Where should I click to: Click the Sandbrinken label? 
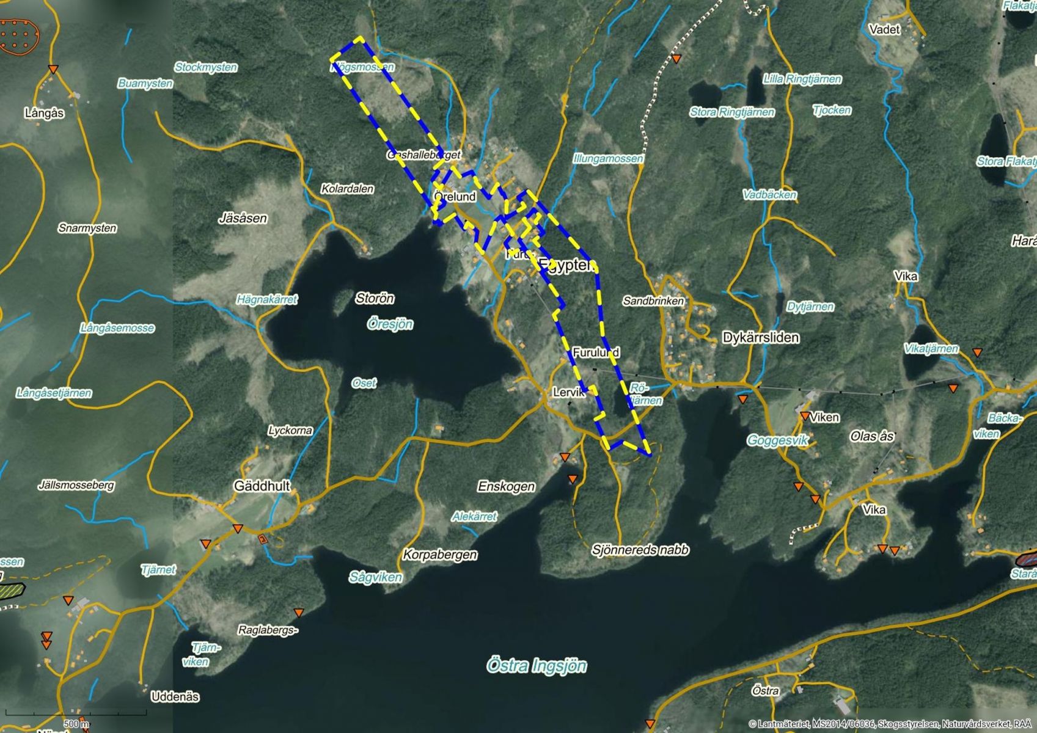pos(653,301)
